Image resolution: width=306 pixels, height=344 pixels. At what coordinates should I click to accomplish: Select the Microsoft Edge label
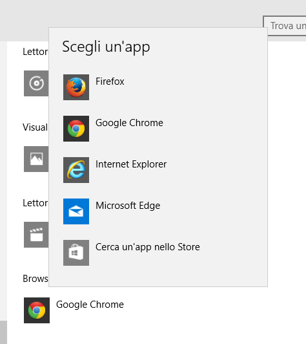tap(128, 206)
